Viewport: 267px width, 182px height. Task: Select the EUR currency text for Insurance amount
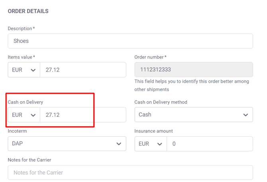pos(144,144)
